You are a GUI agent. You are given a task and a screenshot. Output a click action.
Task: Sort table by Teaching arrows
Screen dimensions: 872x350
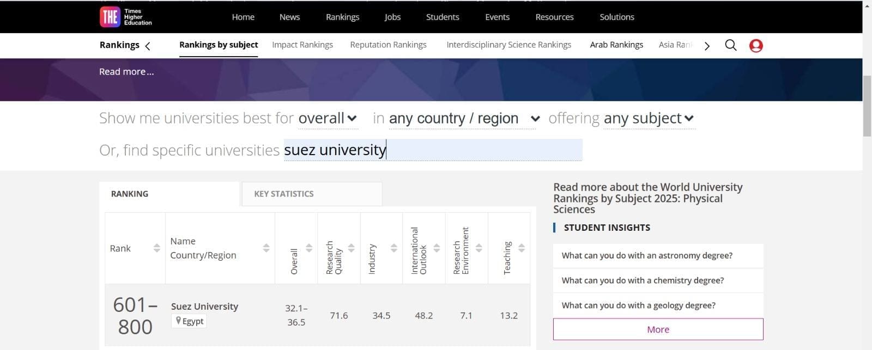tap(522, 248)
